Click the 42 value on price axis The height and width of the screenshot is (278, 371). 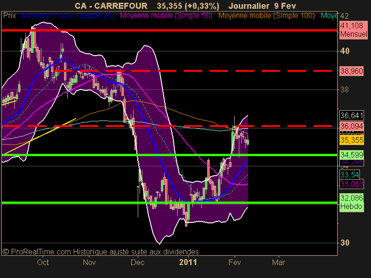click(344, 16)
